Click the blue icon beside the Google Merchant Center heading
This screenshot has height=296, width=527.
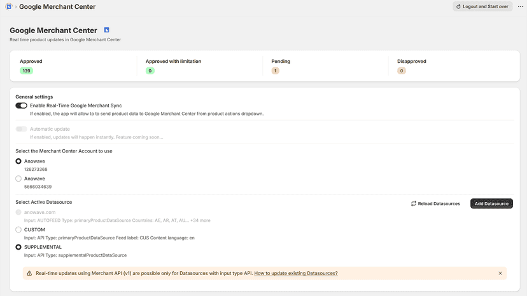coord(106,30)
